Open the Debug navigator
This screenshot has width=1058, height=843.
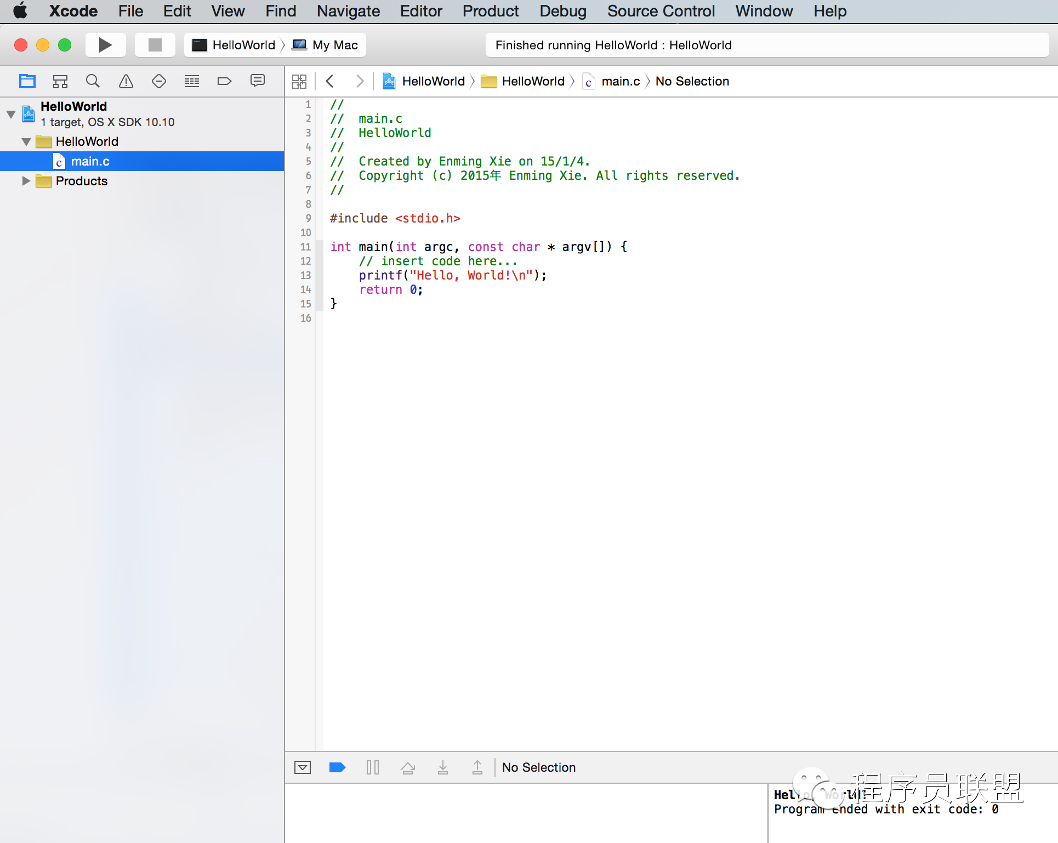tap(192, 82)
